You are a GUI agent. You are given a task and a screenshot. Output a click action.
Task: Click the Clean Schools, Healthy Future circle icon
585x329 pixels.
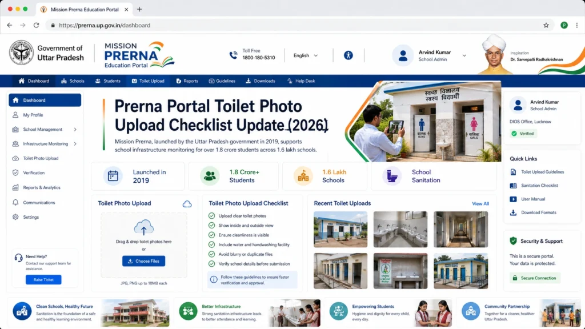point(22,311)
